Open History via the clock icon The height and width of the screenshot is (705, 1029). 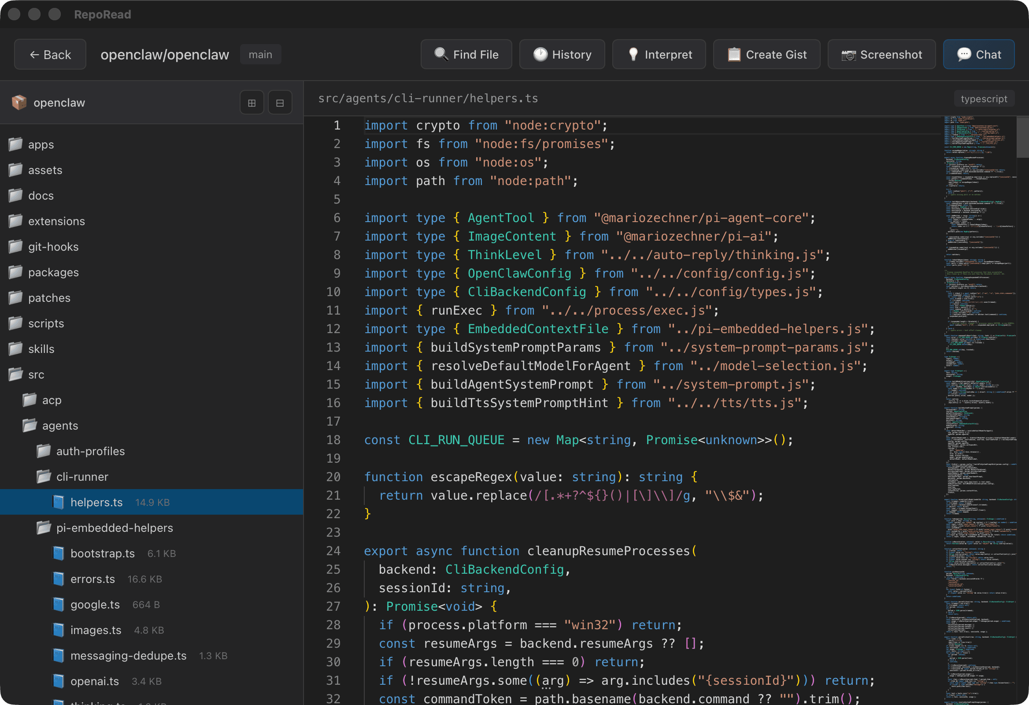coord(540,54)
